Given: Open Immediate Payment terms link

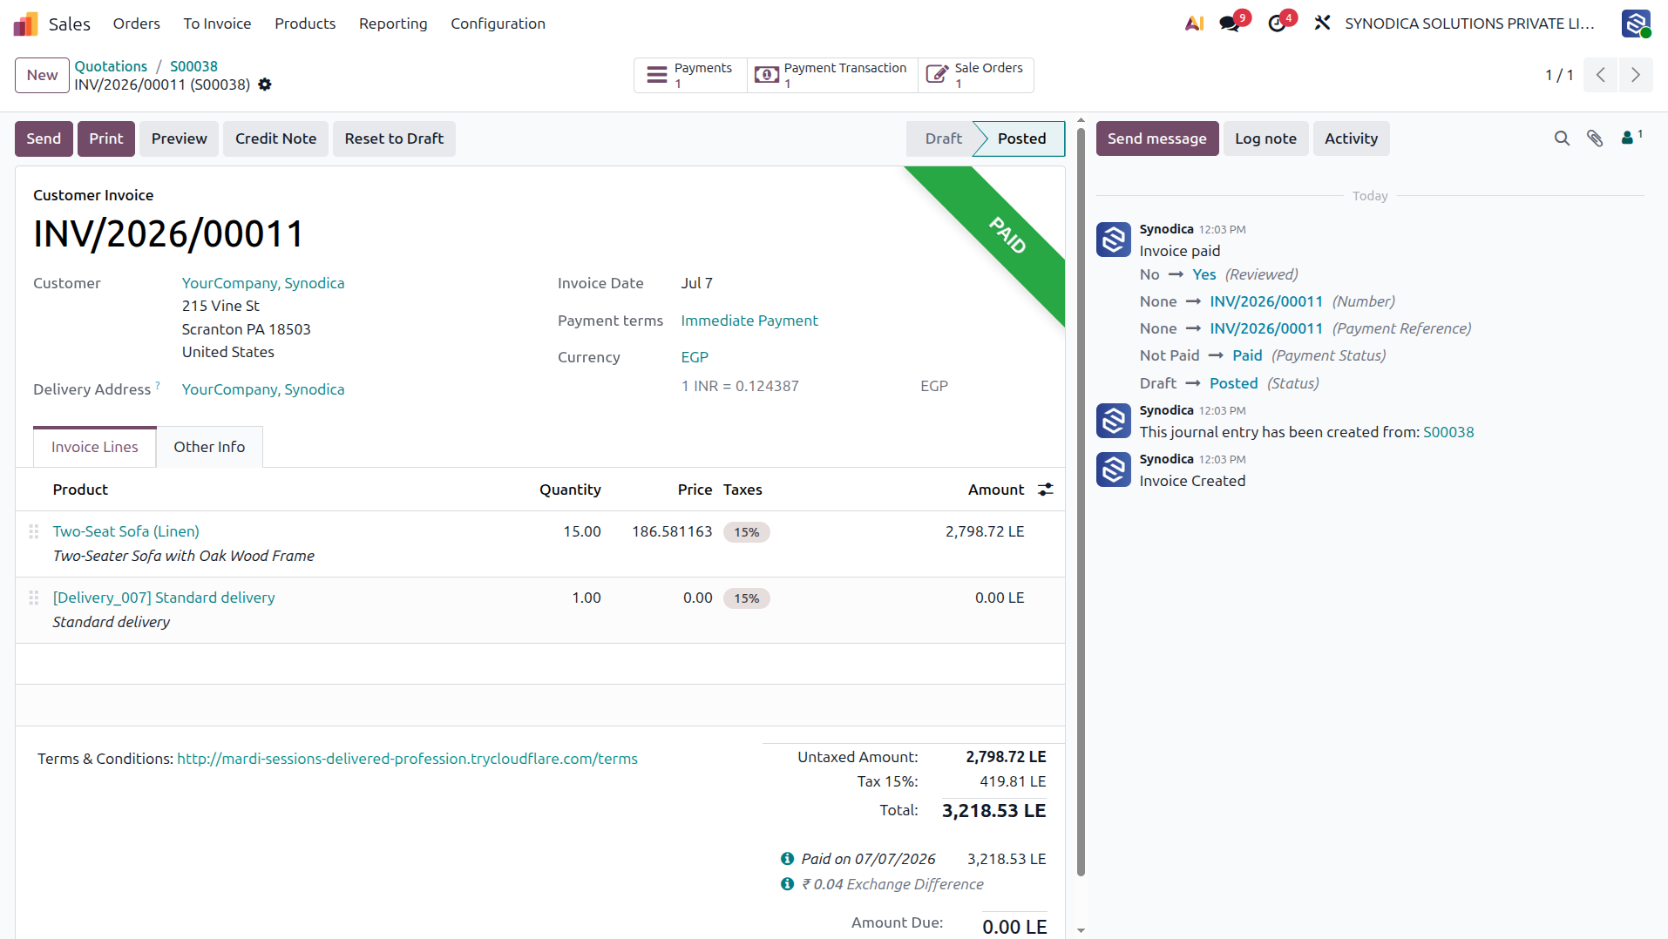Looking at the screenshot, I should 749,321.
